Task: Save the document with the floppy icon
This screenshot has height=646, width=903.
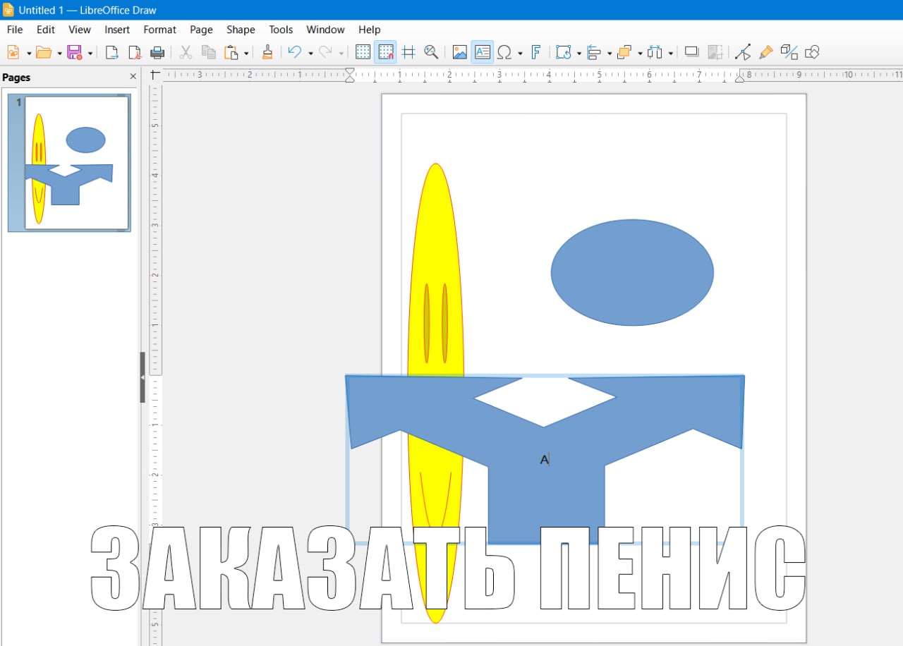Action: (74, 52)
